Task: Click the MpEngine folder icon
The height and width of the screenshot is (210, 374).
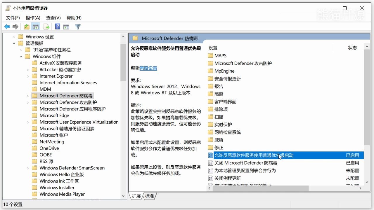Action: coord(210,71)
